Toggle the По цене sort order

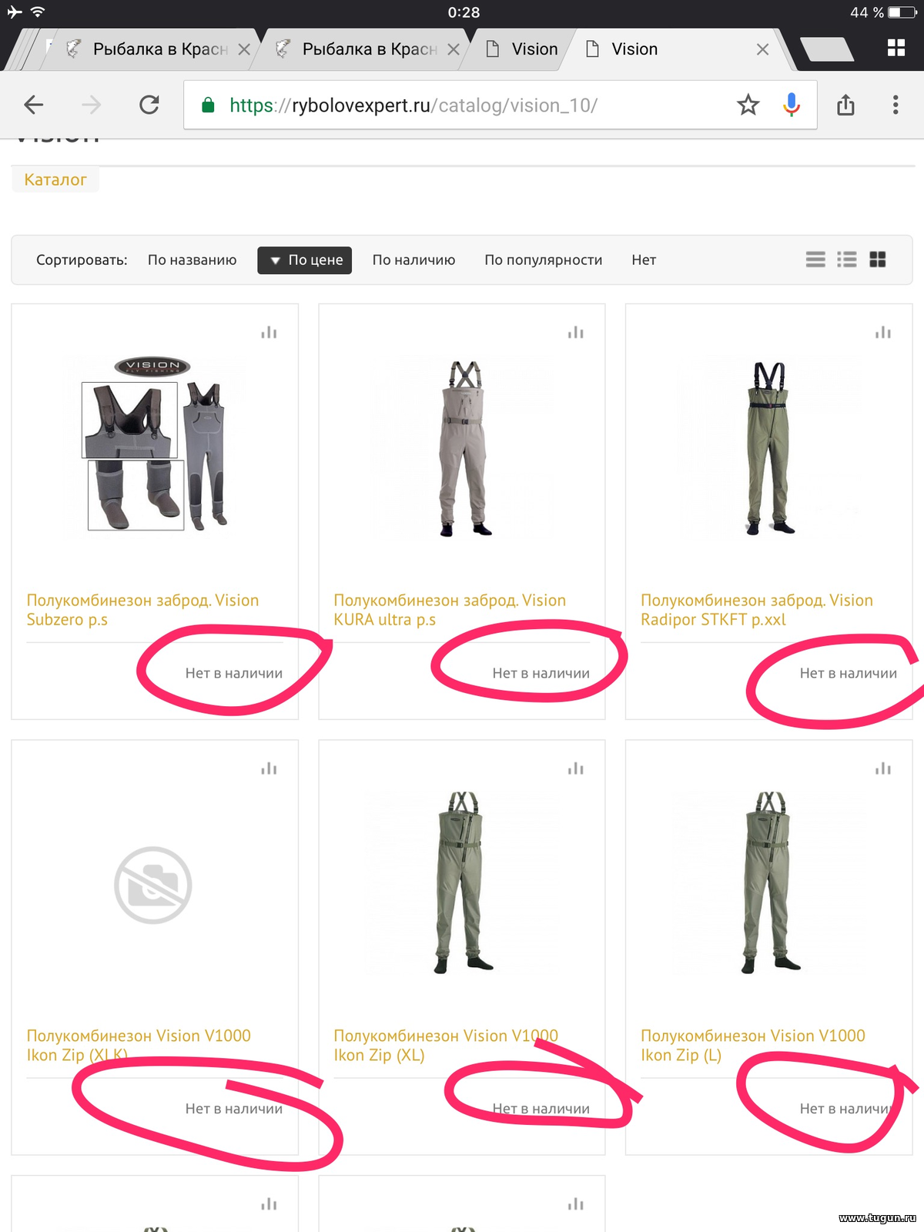305,260
